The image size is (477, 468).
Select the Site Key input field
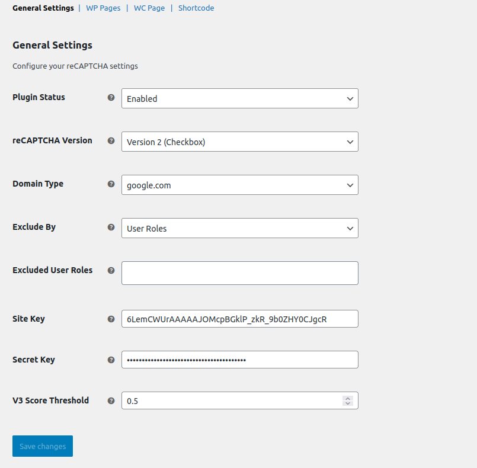239,319
